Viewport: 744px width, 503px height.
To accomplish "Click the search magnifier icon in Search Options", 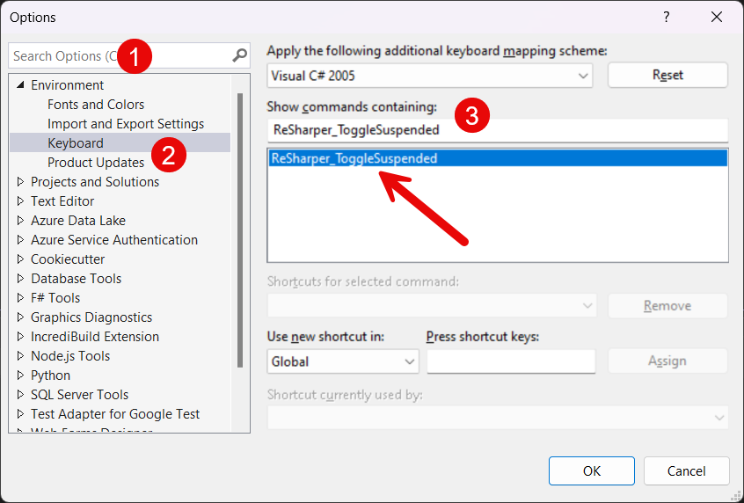I will 239,55.
